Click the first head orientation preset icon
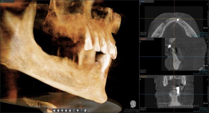 point(54,110)
